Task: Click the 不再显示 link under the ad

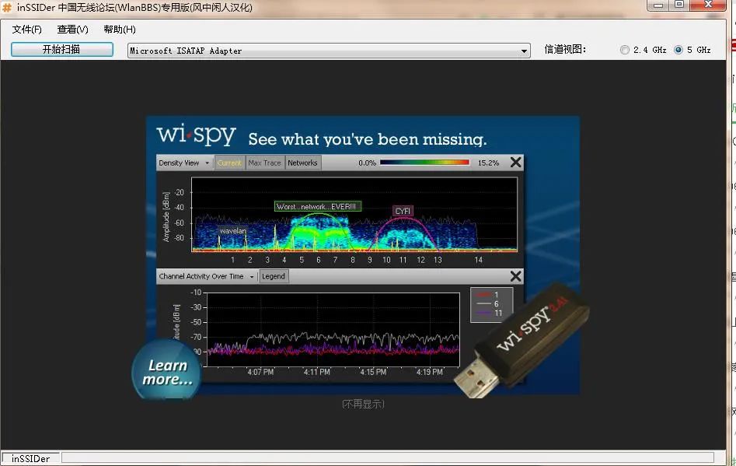Action: 363,404
